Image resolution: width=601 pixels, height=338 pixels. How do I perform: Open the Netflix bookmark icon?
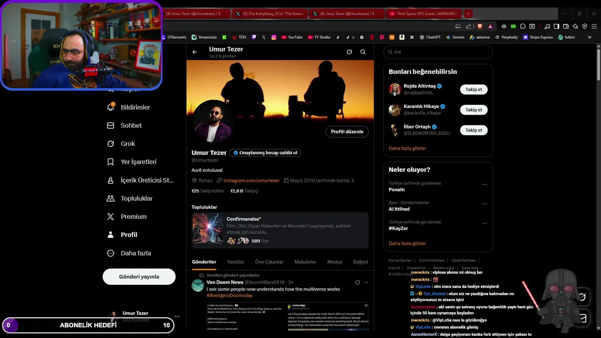[372, 37]
